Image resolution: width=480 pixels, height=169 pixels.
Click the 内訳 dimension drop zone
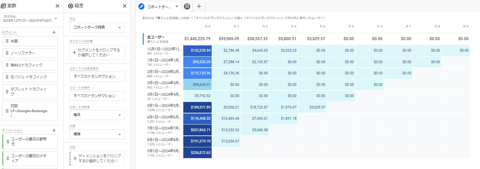97,158
